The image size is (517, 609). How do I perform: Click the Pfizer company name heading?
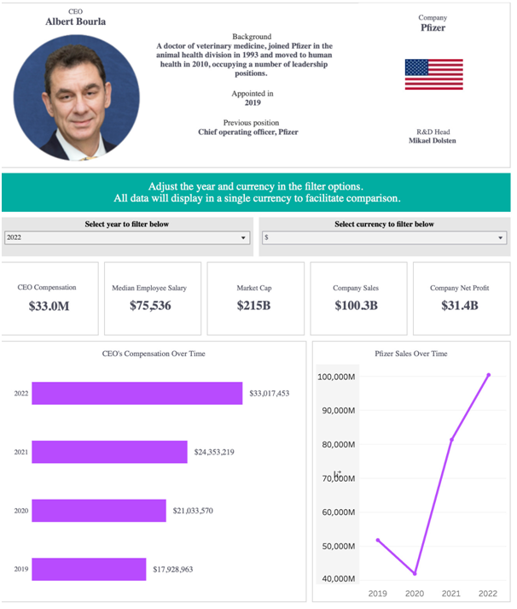(433, 28)
